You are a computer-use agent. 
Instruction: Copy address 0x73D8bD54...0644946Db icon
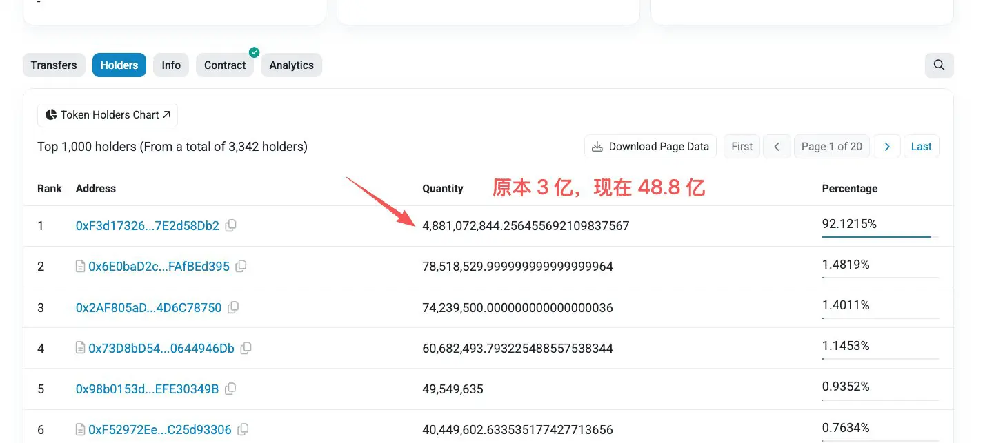coord(246,348)
